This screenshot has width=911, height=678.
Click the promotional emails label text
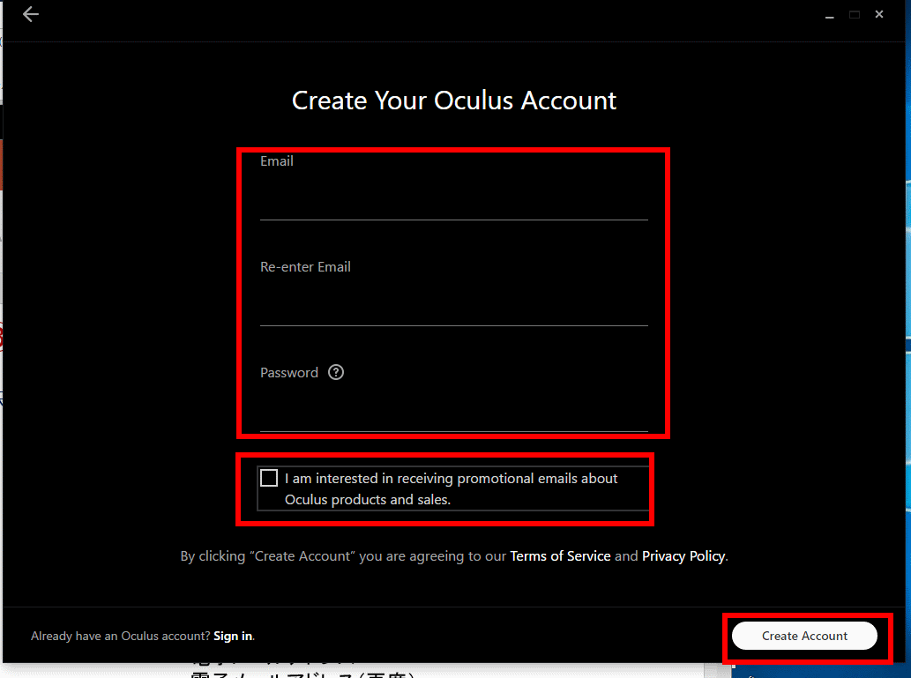click(x=451, y=488)
